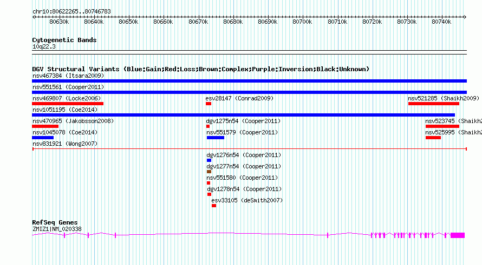
Task: Select the tiny red bar under dgv1275n54
Action: point(208,126)
